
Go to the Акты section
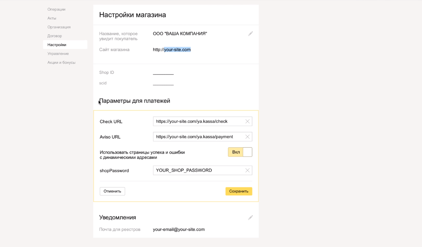(52, 18)
